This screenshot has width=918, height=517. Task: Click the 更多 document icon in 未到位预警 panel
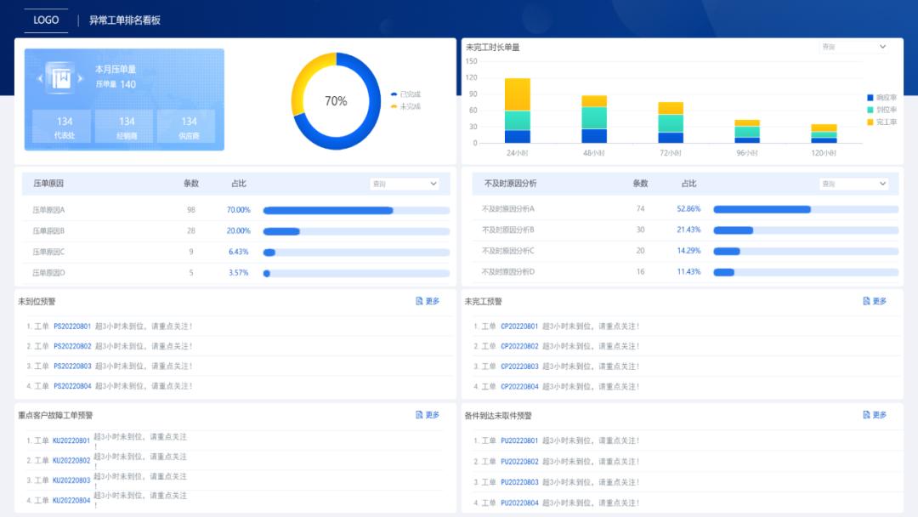click(x=419, y=301)
